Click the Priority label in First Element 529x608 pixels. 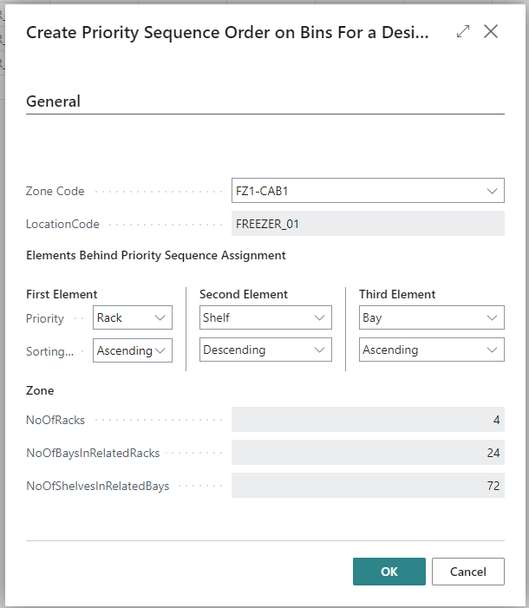tap(45, 318)
